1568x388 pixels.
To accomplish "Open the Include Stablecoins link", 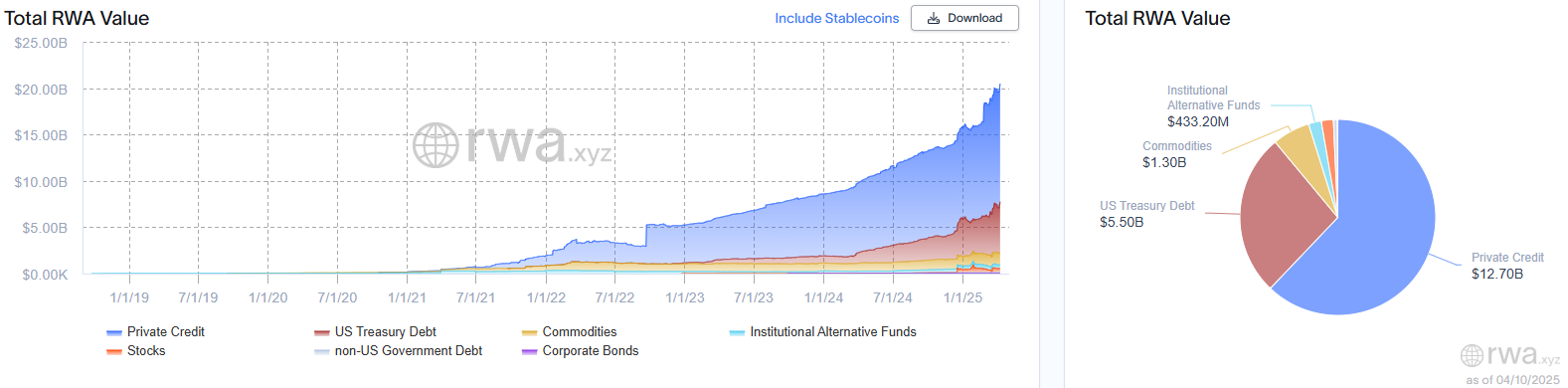I will tap(836, 18).
